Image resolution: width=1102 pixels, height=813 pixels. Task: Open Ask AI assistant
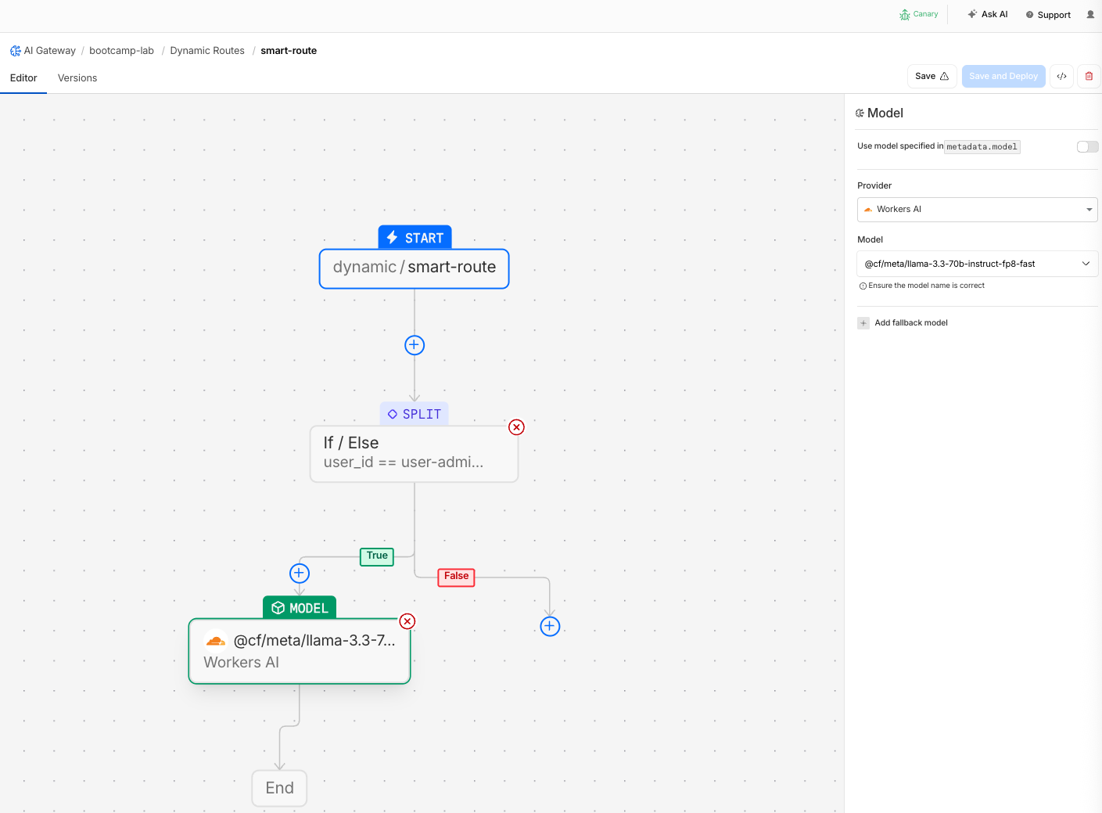point(988,14)
